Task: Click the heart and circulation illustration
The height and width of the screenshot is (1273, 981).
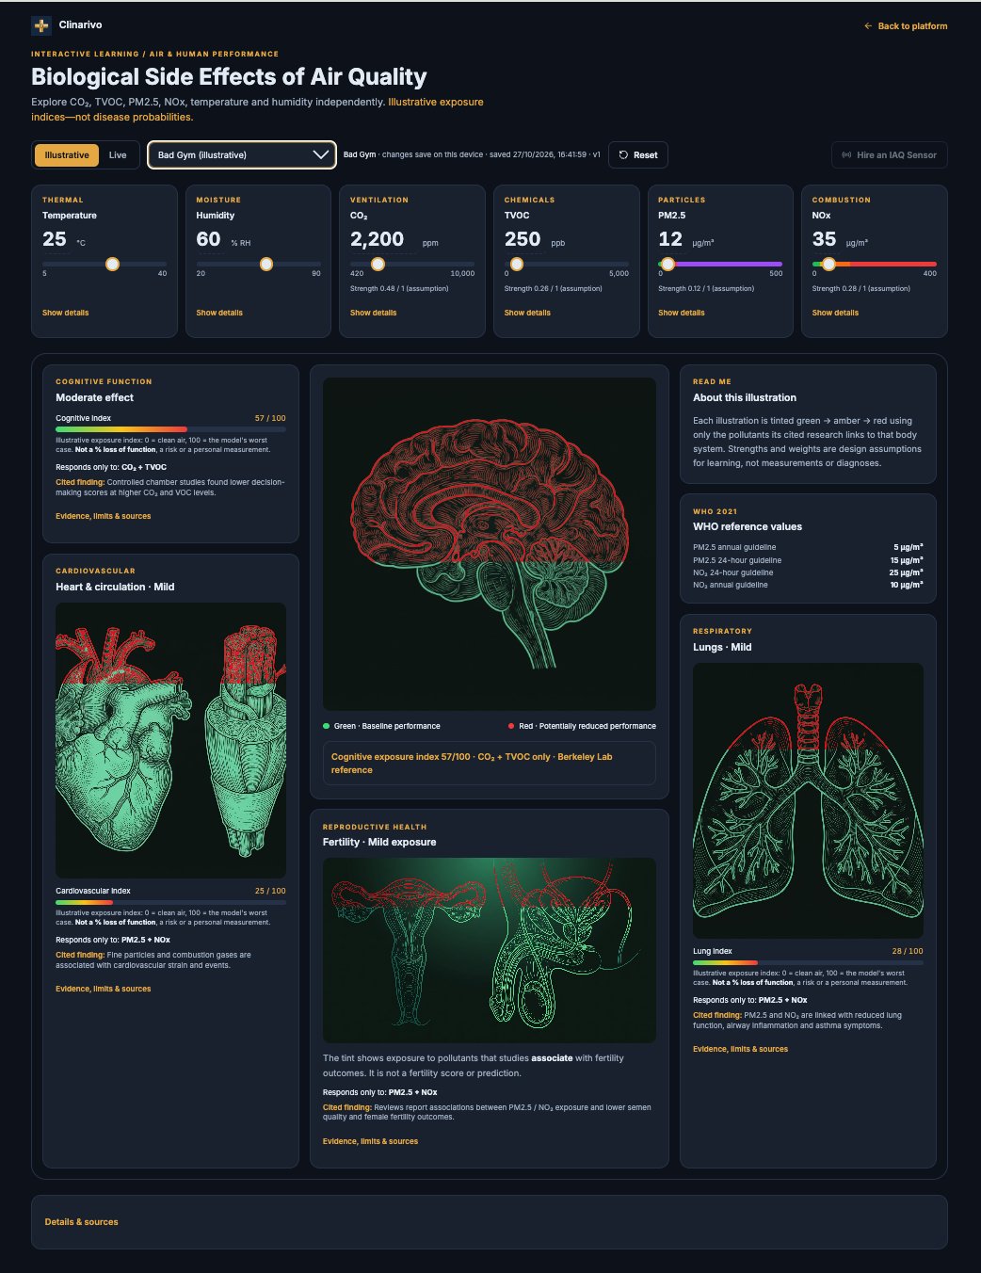Action: coord(170,740)
